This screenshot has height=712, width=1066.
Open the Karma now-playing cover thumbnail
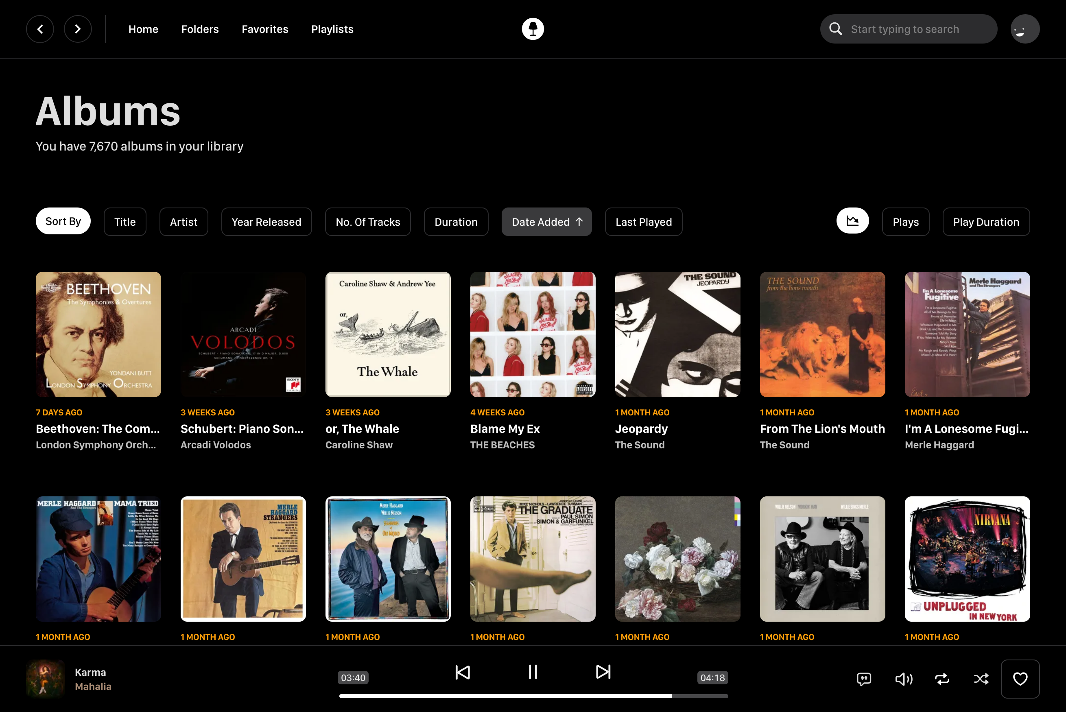click(x=45, y=679)
